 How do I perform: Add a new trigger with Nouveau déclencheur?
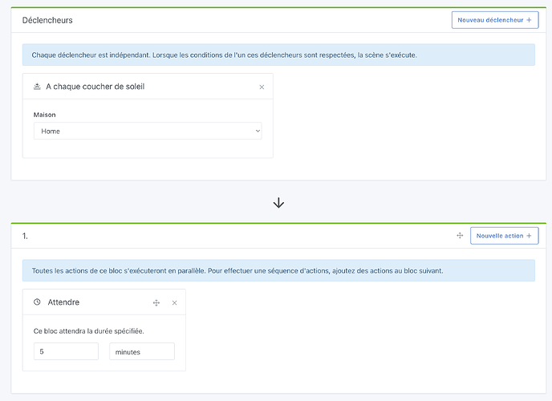pos(495,20)
